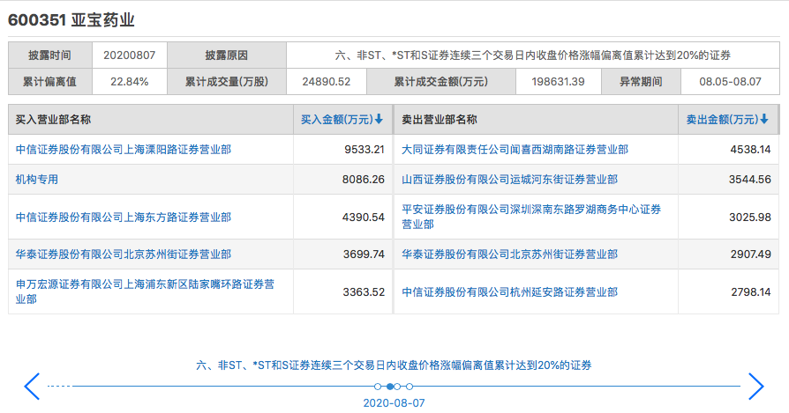Go to the previous date with left arrow
This screenshot has width=789, height=413.
(x=32, y=386)
